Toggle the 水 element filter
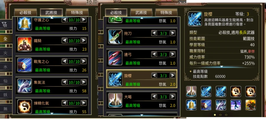The image size is (266, 119). pyautogui.click(x=5, y=67)
